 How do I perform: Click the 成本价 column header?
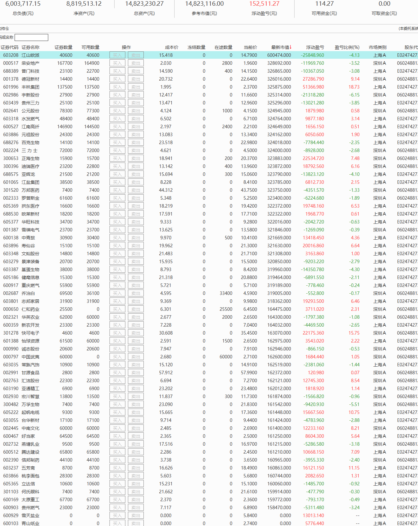click(x=171, y=47)
